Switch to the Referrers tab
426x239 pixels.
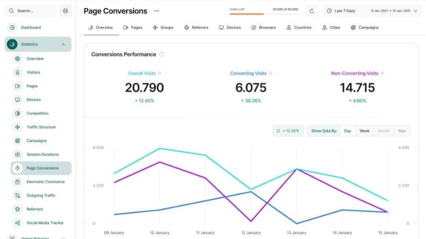[x=196, y=28]
